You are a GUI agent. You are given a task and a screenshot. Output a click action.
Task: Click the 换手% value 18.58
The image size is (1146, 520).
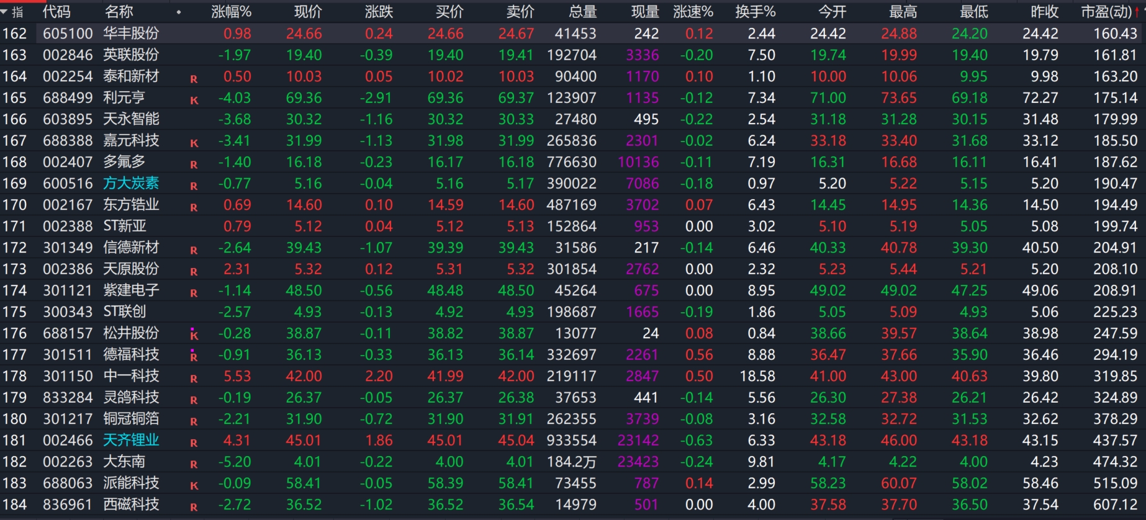pos(757,376)
